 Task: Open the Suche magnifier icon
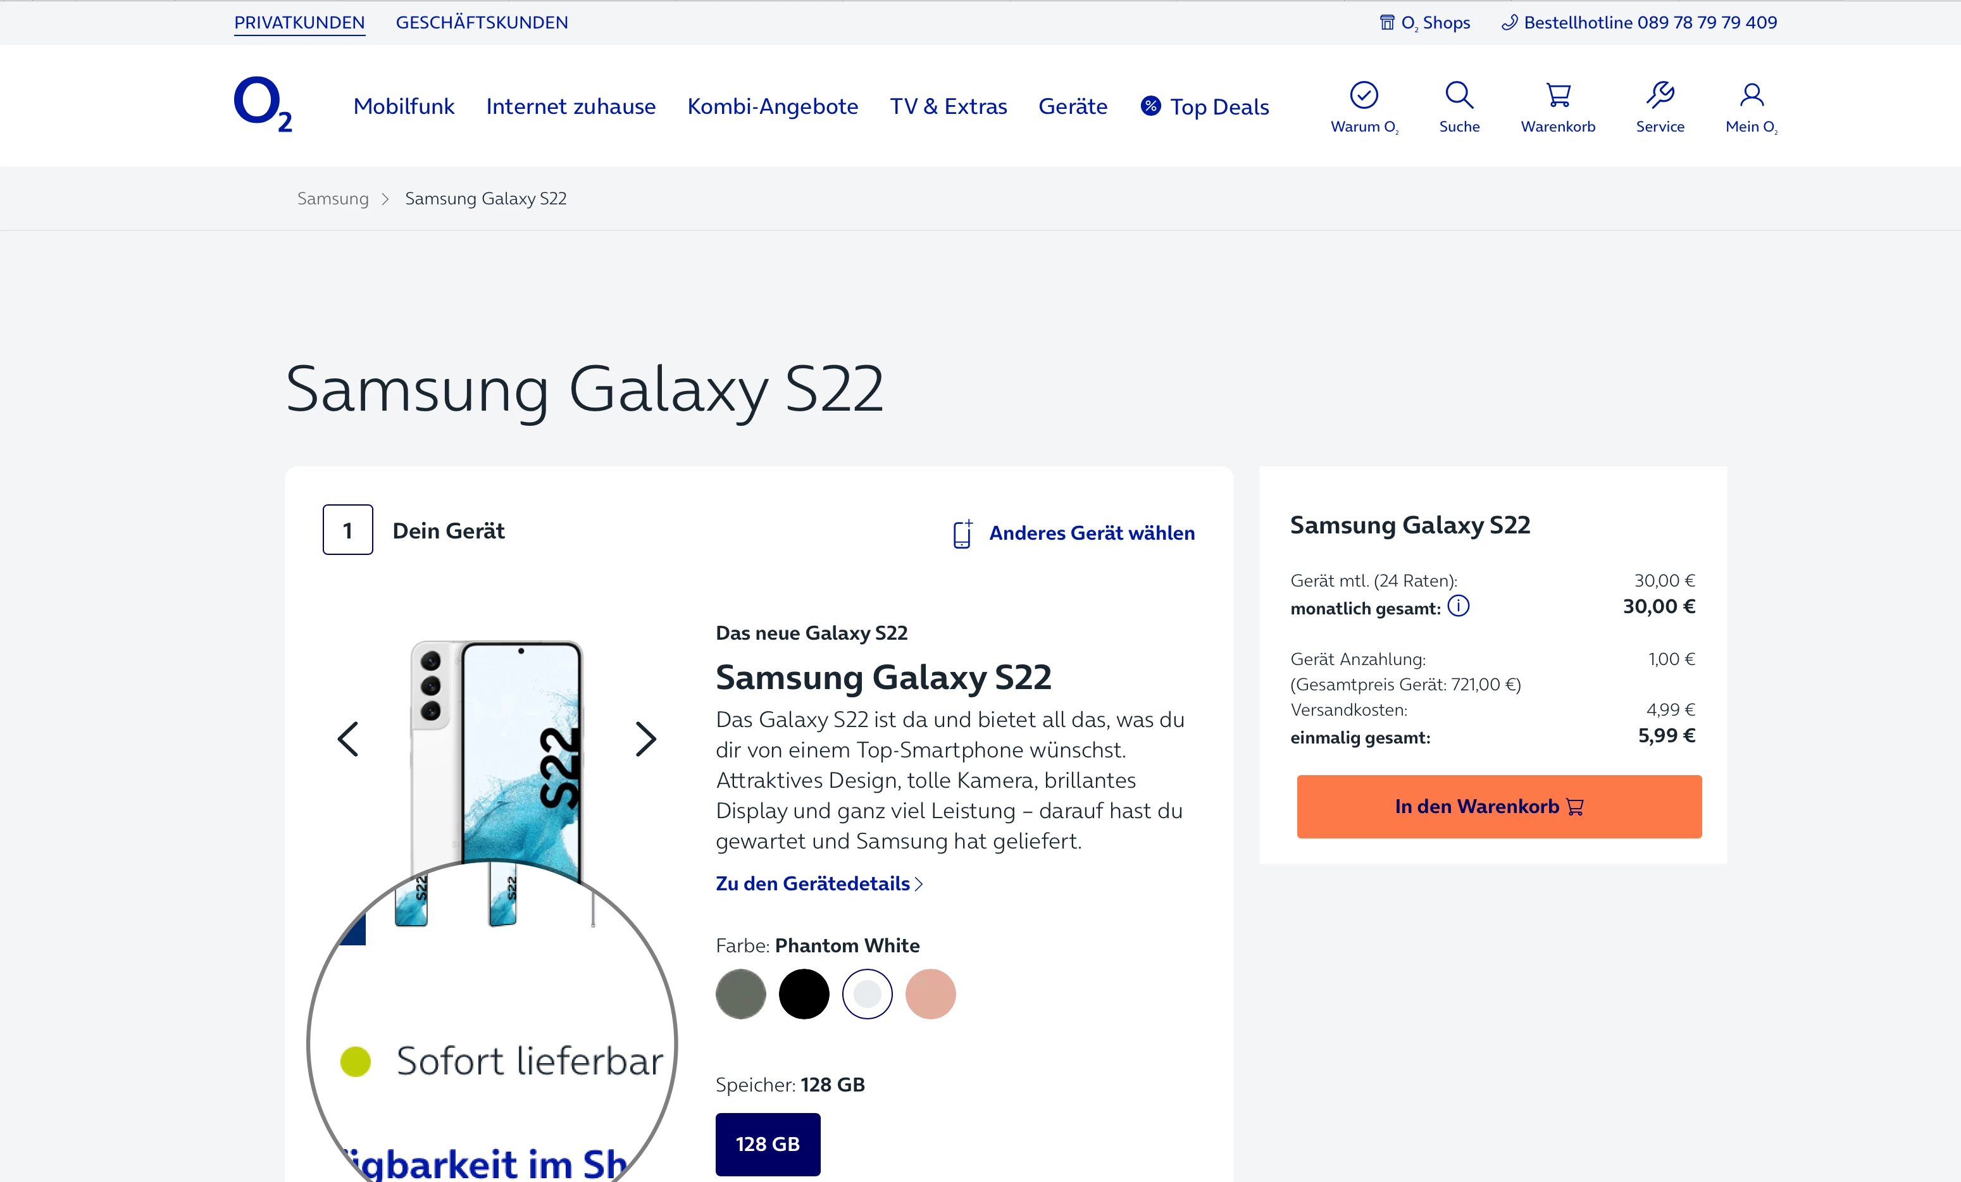1459,96
